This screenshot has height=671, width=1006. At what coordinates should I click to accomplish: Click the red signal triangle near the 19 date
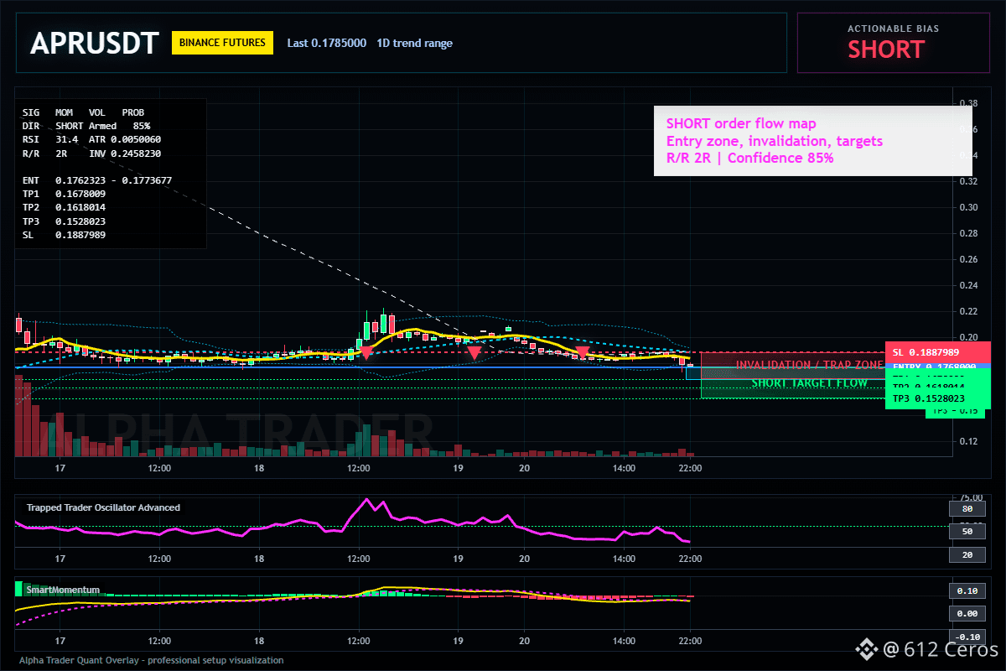point(474,353)
